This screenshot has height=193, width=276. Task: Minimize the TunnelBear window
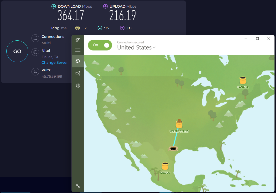(x=246, y=39)
